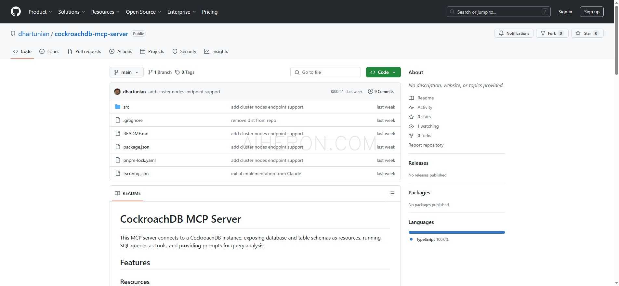
Task: Click the Sign up button
Action: point(592,12)
